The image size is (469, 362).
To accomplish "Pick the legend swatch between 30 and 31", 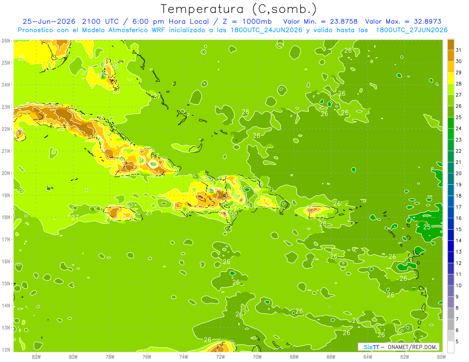I will (451, 55).
